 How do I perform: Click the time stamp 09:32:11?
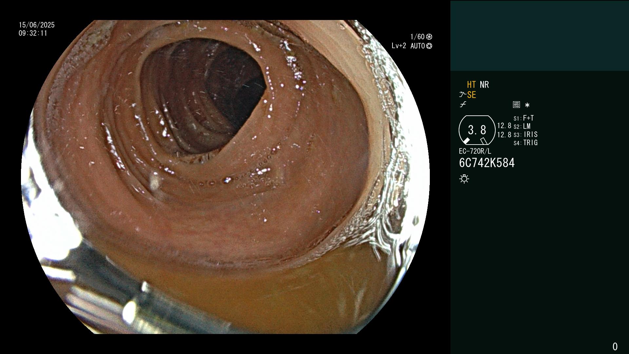pyautogui.click(x=33, y=33)
